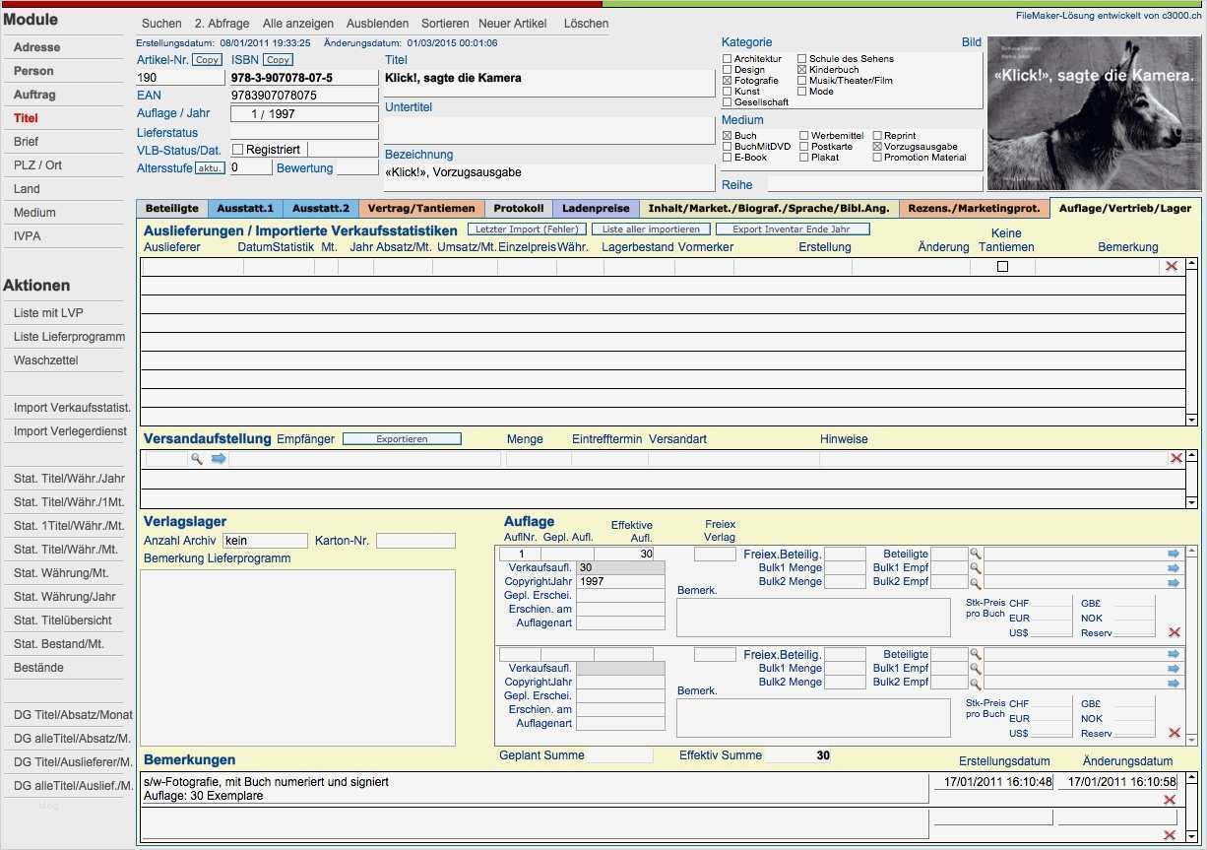This screenshot has width=1207, height=850.
Task: Click the magnifier icon in Versandaufstellung row
Action: click(197, 458)
